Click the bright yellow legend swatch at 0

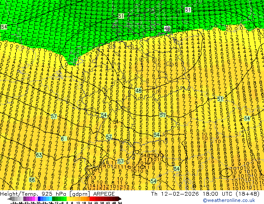(68, 199)
